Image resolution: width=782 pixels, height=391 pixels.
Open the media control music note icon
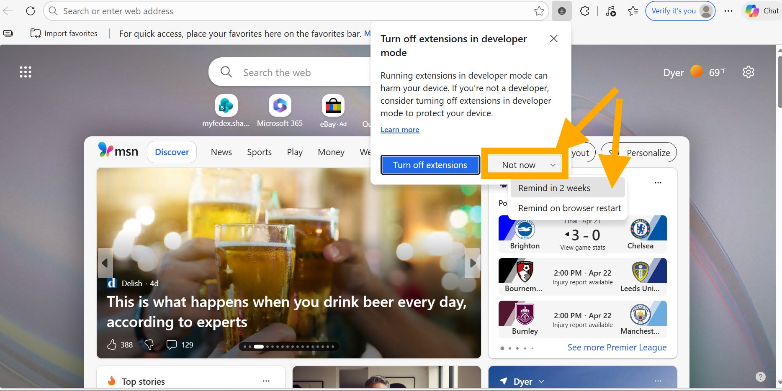(x=611, y=11)
